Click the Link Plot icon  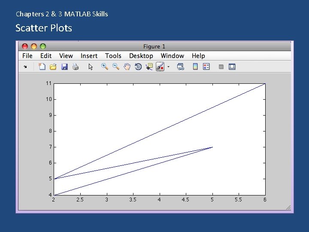tap(181, 67)
